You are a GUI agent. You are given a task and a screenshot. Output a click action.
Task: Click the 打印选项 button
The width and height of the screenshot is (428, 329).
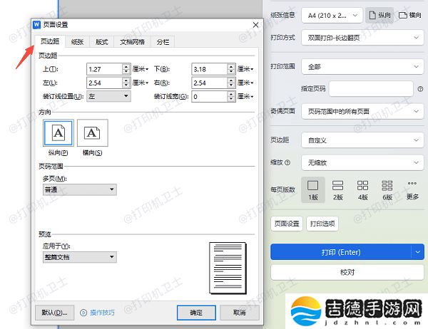pos(322,224)
